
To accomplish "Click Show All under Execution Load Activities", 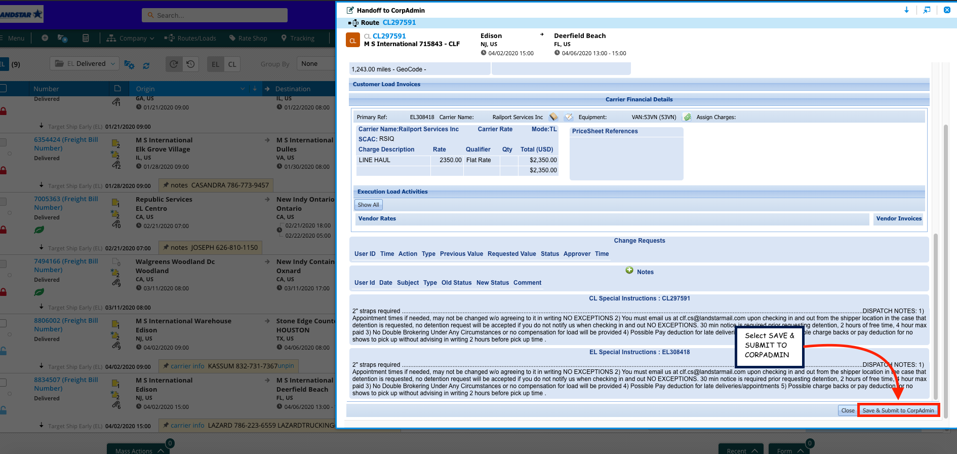I will coord(368,205).
